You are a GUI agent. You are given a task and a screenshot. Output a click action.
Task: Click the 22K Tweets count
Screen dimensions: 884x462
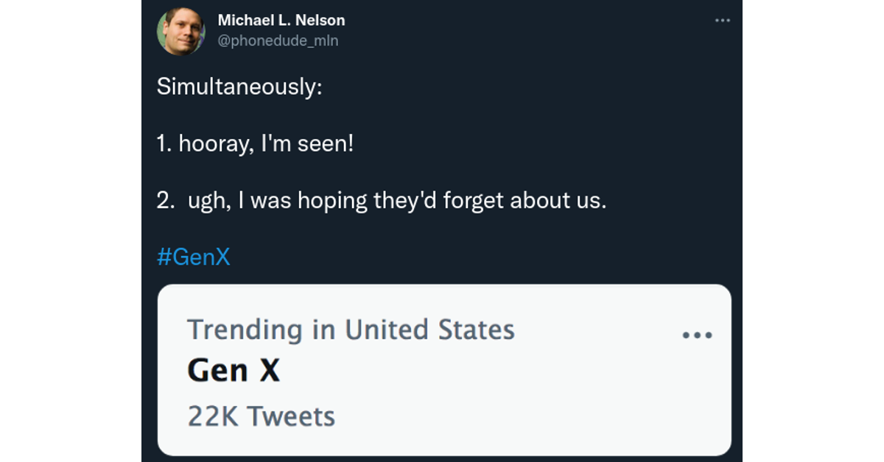pyautogui.click(x=262, y=416)
